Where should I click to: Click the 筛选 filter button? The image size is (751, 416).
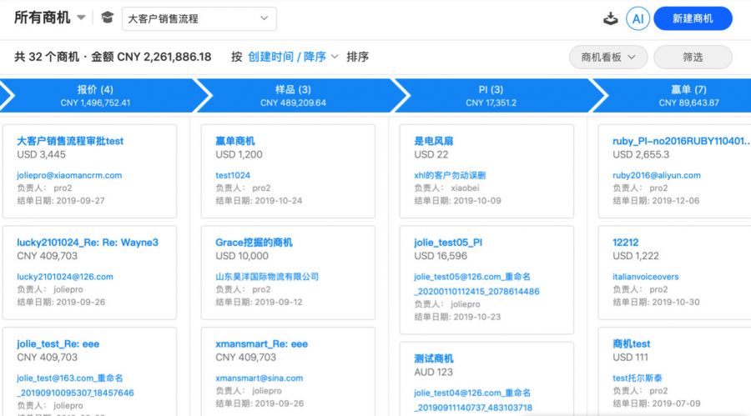[x=693, y=58]
